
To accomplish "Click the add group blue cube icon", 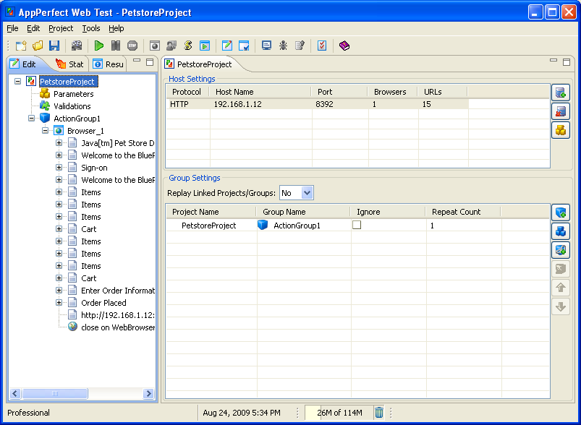I will pyautogui.click(x=560, y=212).
